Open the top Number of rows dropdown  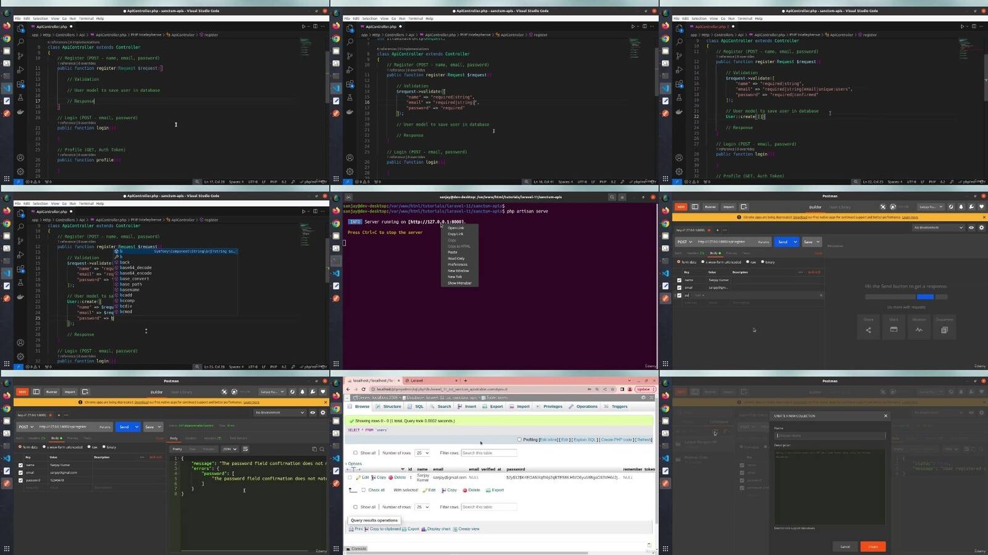tap(422, 453)
